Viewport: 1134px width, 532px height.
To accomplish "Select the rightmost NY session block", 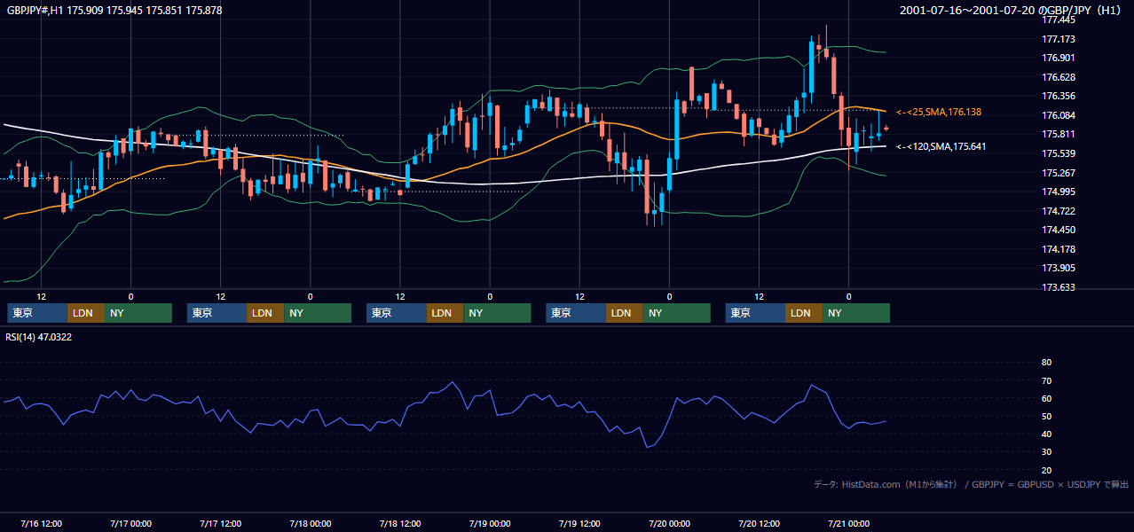I will 856,313.
